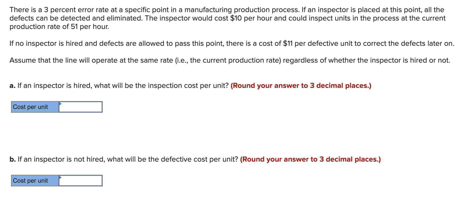Click the text mentioning 51 units per hour

coord(59,26)
